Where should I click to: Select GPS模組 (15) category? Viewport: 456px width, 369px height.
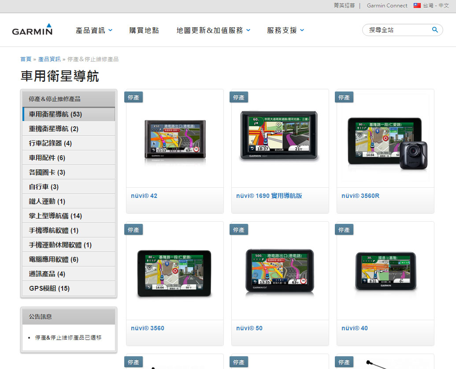click(x=69, y=288)
